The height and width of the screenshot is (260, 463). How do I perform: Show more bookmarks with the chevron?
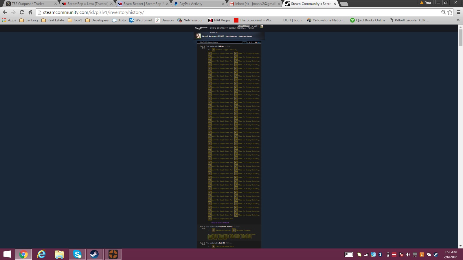click(458, 20)
